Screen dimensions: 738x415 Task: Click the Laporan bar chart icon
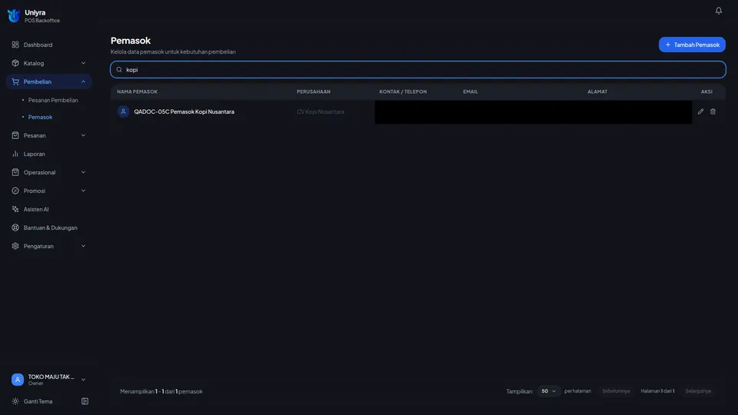15,154
